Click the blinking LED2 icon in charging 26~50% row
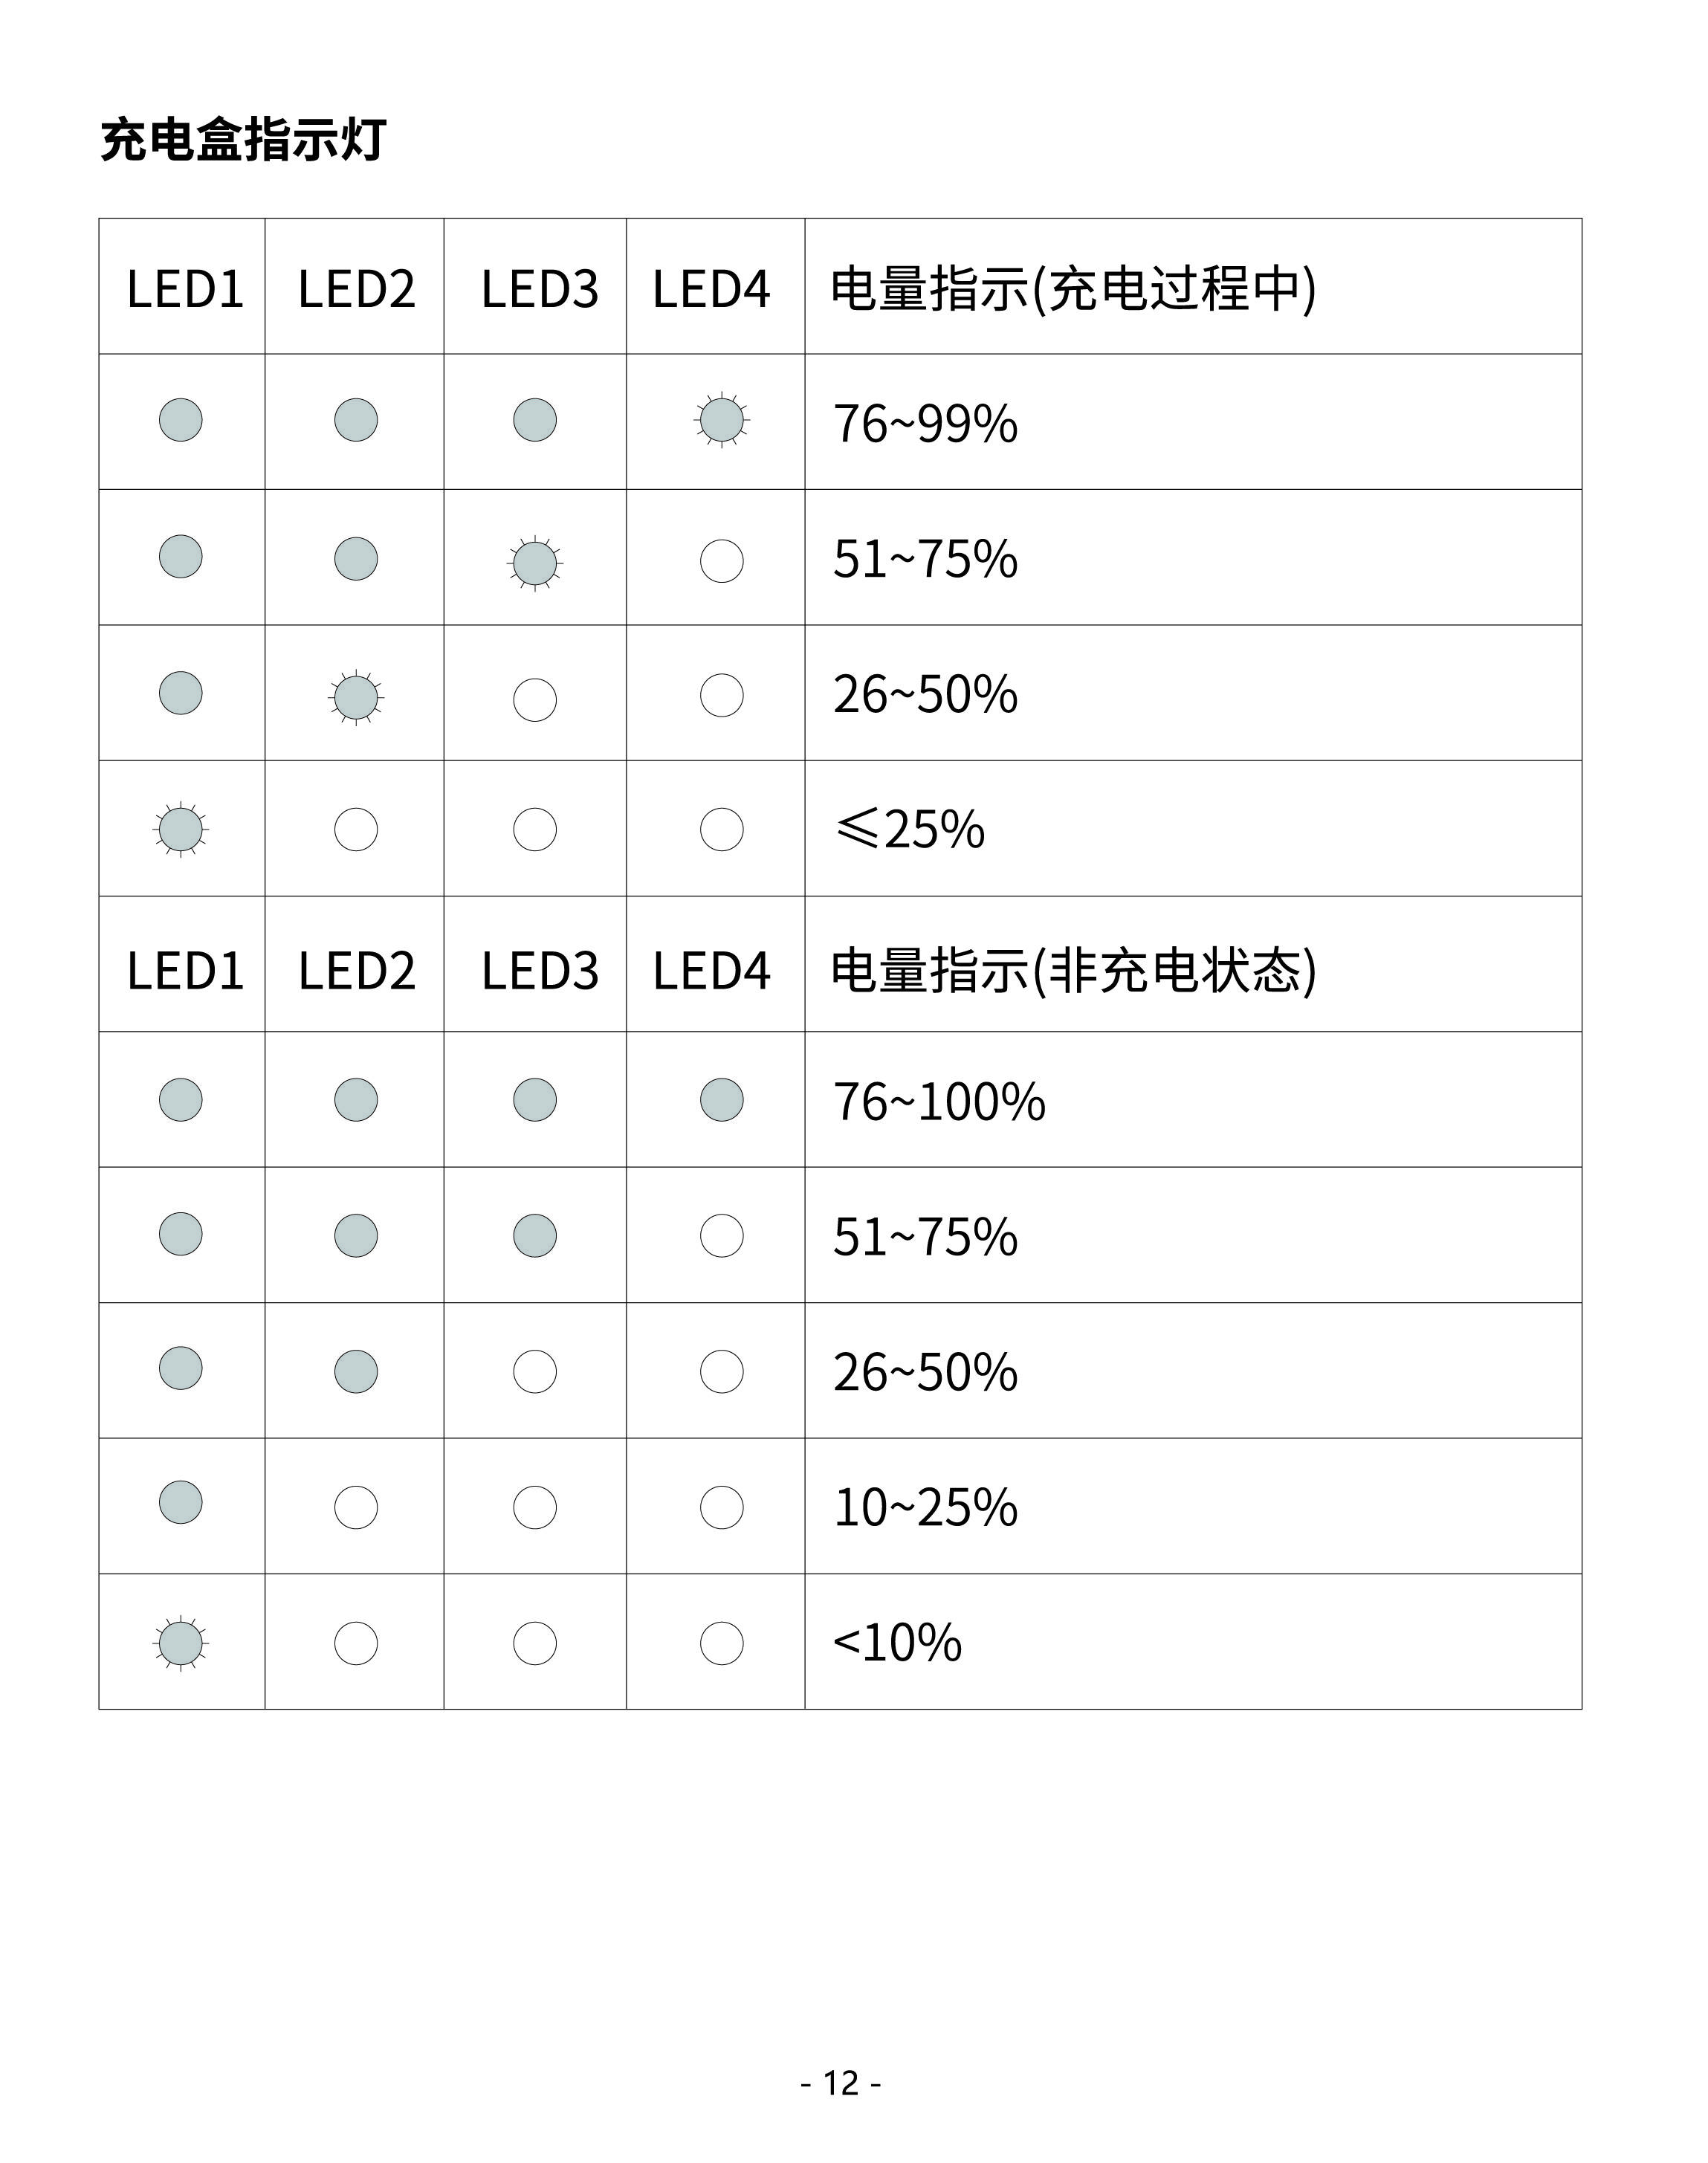This screenshot has width=1708, height=2163. click(356, 697)
